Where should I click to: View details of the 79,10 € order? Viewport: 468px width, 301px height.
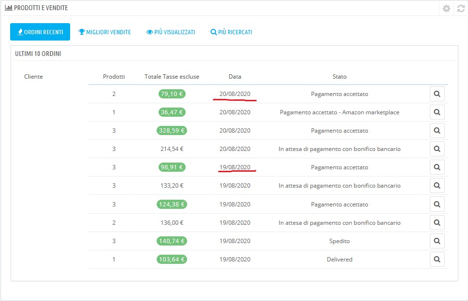click(x=437, y=94)
